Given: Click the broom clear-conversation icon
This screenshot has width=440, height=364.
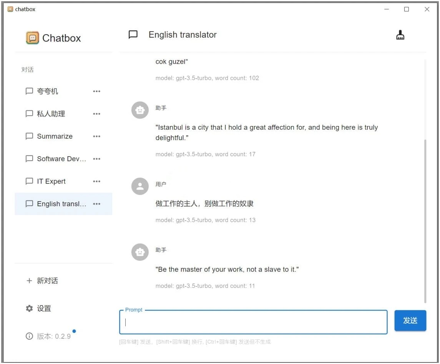Looking at the screenshot, I should point(400,35).
